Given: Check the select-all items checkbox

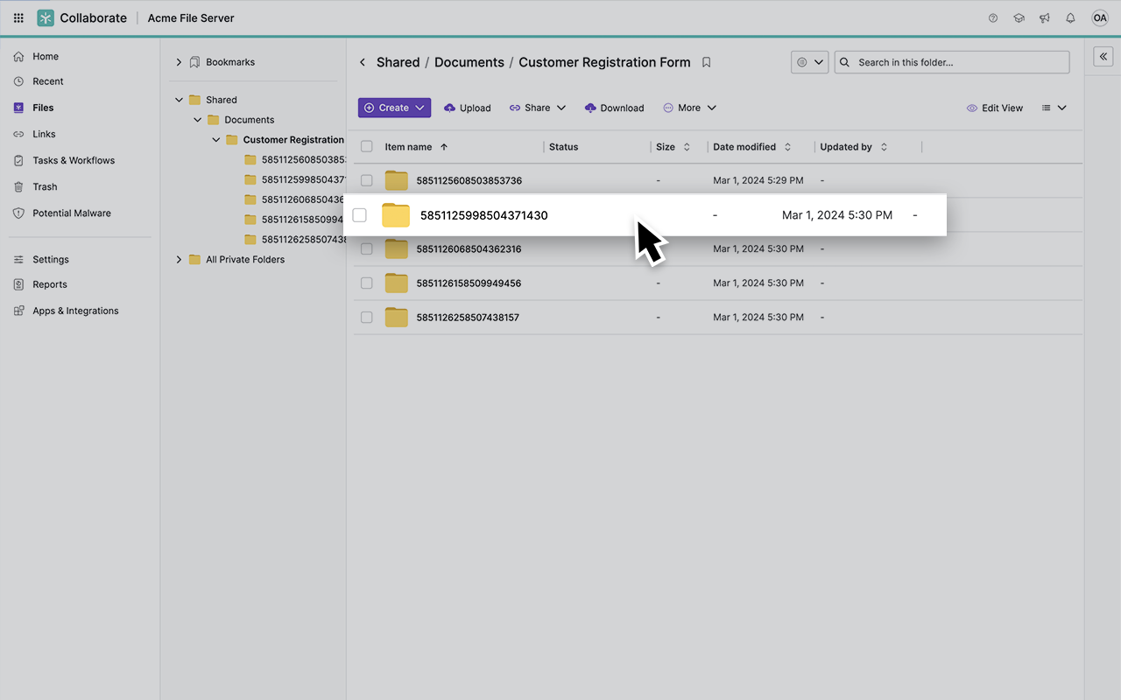Looking at the screenshot, I should pos(367,147).
